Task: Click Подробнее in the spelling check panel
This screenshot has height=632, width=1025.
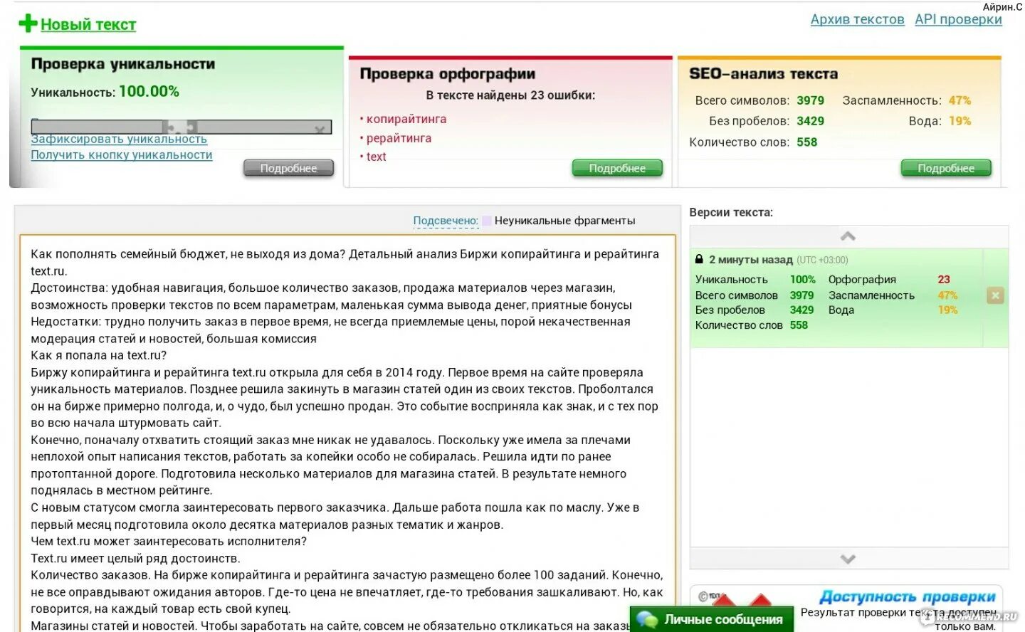Action: pos(617,168)
